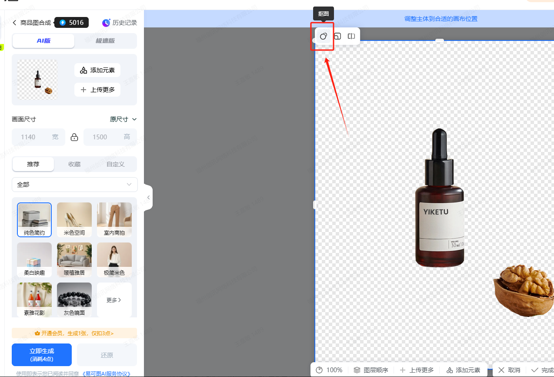Switch to the AI版 tab
554x377 pixels.
pos(43,41)
